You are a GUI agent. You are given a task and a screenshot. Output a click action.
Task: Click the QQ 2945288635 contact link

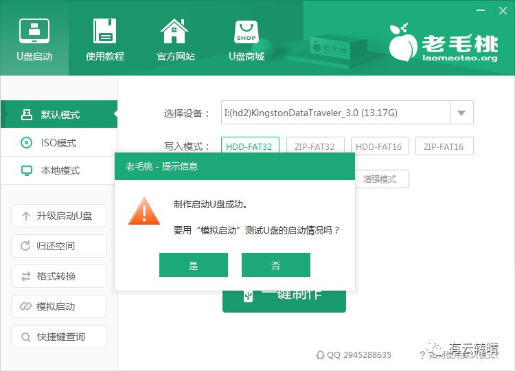click(x=354, y=355)
